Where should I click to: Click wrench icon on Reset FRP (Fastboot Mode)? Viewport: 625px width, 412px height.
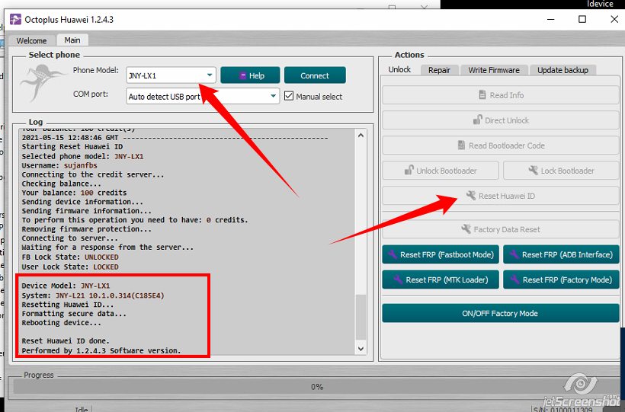[393, 254]
